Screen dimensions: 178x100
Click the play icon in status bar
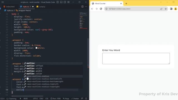coord(20,99)
